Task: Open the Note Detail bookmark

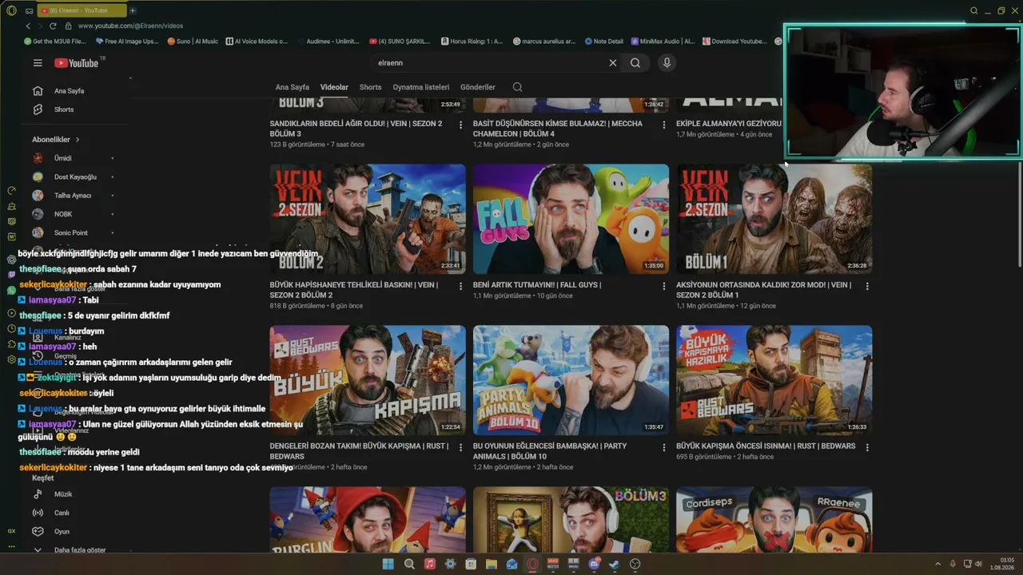Action: point(603,42)
